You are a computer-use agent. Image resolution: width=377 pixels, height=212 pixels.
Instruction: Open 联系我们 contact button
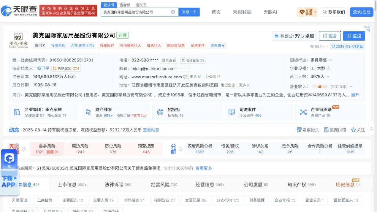[334, 12]
